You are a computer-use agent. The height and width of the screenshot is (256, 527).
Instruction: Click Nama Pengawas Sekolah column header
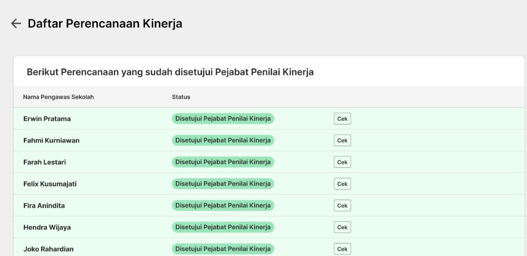58,97
